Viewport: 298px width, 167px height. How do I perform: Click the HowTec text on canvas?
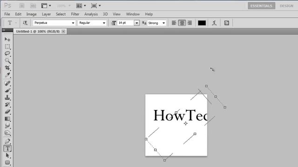click(180, 115)
